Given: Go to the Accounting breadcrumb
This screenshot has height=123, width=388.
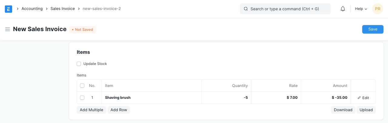Looking at the screenshot, I should pyautogui.click(x=32, y=9).
